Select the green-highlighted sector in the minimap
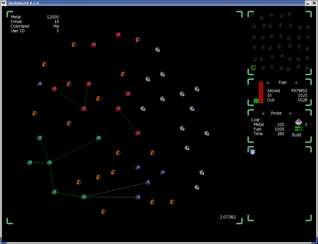 (253, 68)
